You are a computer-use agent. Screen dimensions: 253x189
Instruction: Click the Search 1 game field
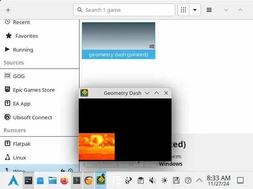(124, 10)
